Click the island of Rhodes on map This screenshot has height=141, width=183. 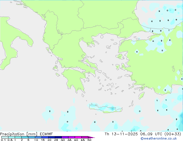coord(141,96)
